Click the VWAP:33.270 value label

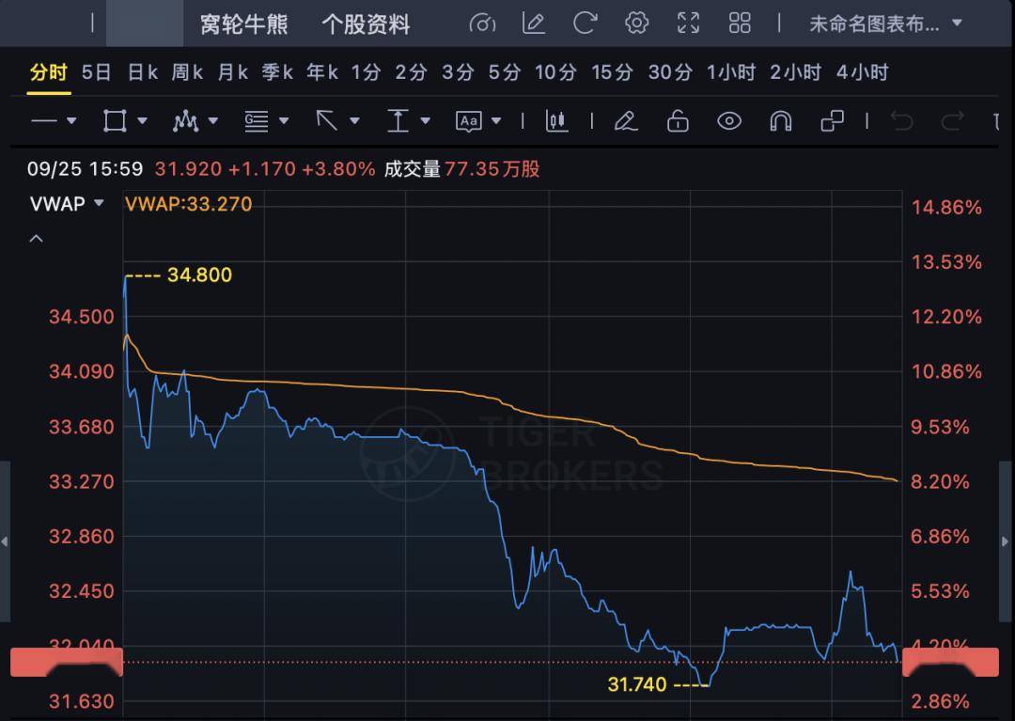[188, 204]
